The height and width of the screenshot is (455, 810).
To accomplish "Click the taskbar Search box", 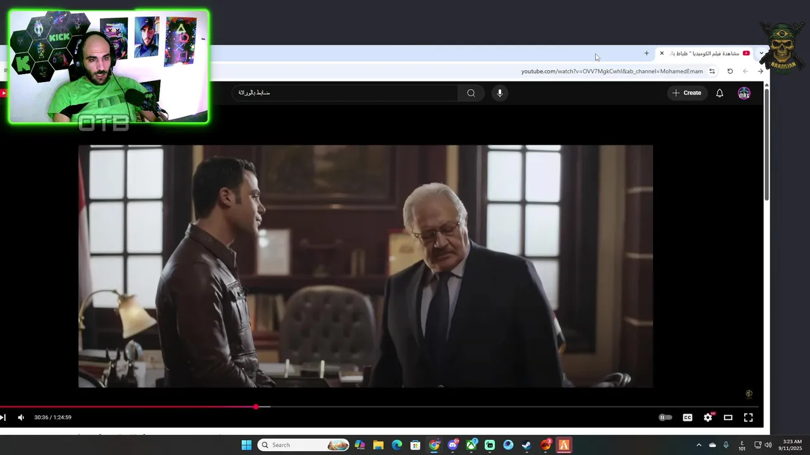I will click(303, 445).
